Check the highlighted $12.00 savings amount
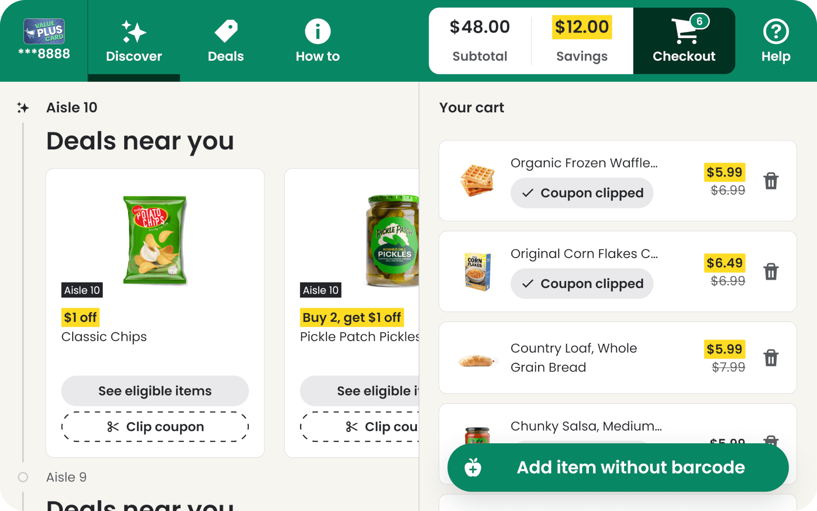This screenshot has height=511, width=817. point(581,26)
